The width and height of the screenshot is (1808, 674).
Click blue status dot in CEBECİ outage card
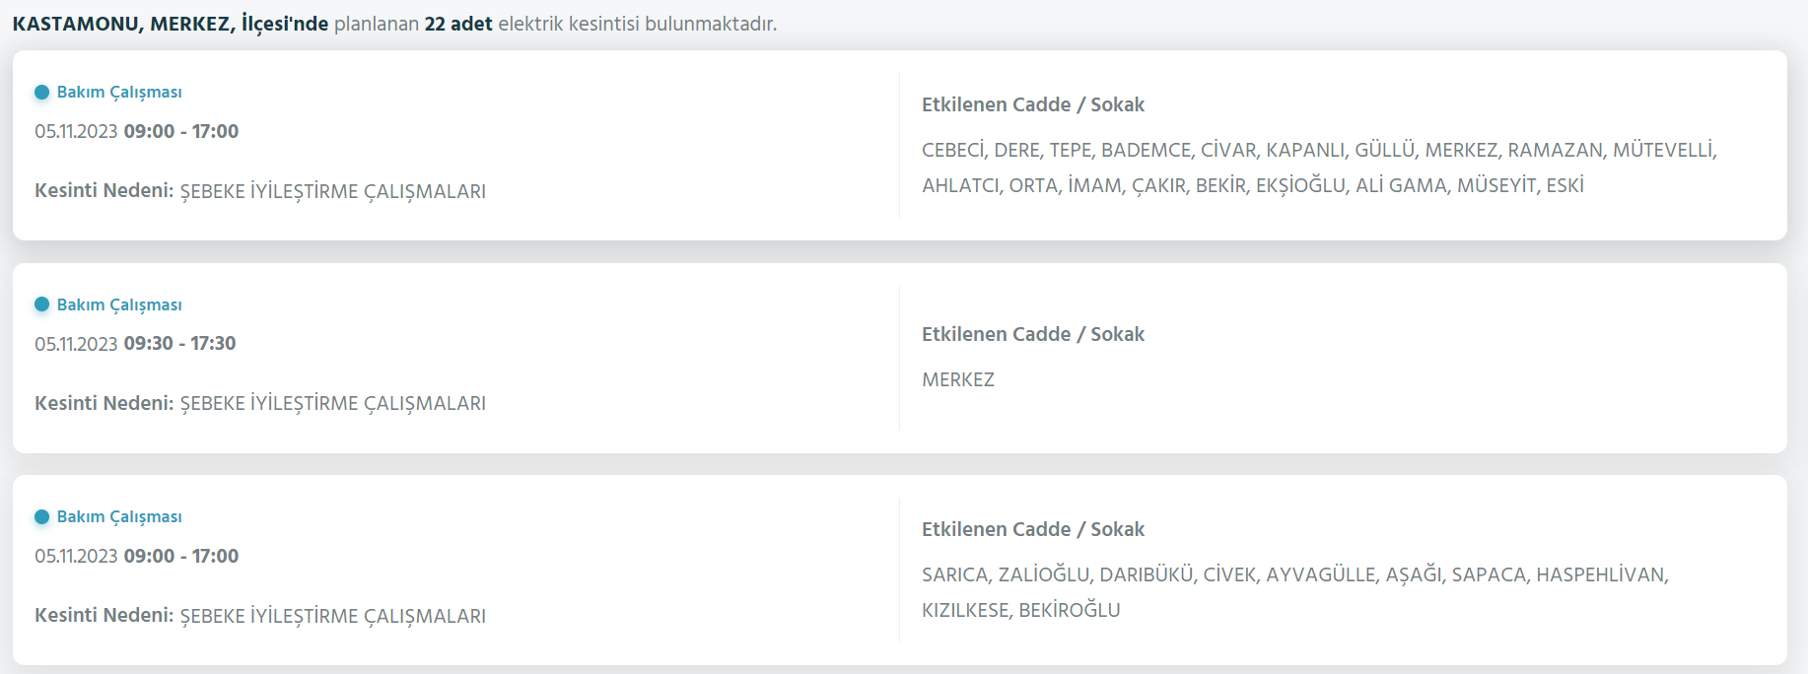coord(41,93)
